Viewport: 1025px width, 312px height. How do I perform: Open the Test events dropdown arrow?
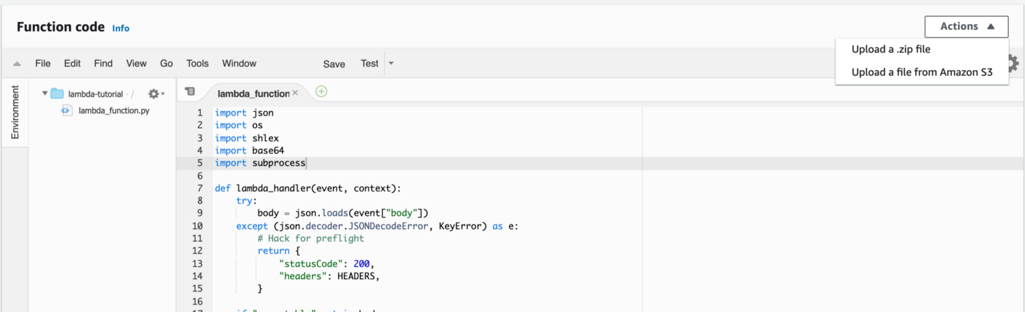391,64
